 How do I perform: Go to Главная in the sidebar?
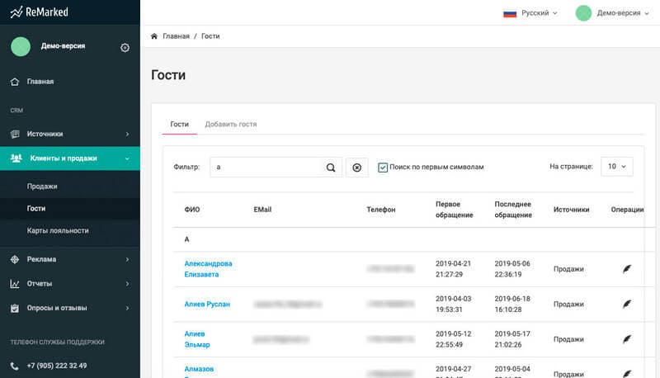click(40, 82)
